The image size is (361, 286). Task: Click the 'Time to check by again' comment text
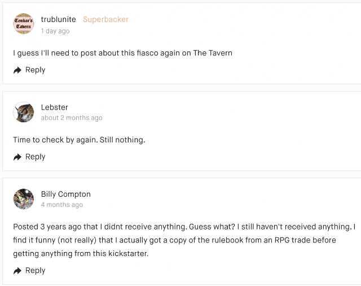(x=79, y=140)
